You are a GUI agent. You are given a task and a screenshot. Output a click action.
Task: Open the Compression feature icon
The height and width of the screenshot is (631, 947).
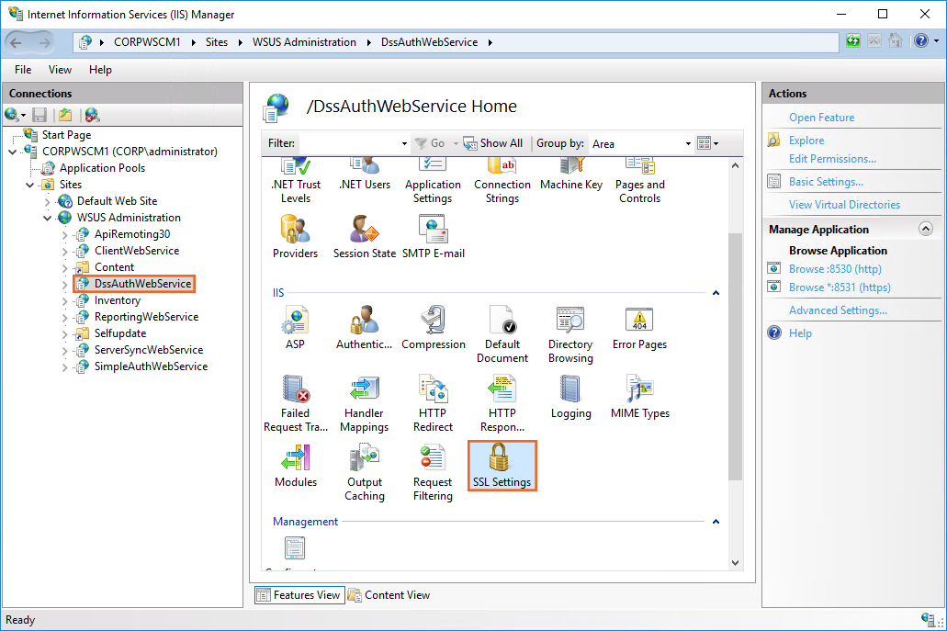click(x=433, y=328)
